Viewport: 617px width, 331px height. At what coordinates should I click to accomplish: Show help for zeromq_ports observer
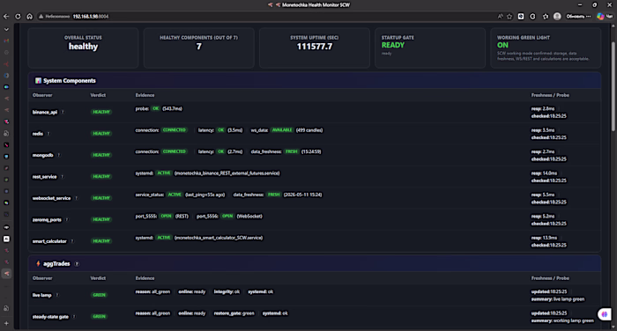click(67, 220)
